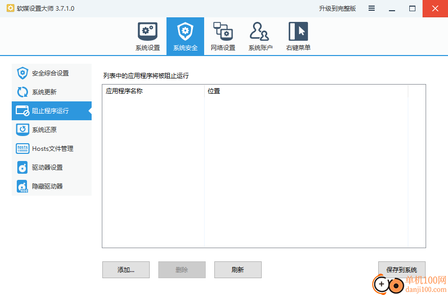Image resolution: width=448 pixels, height=295 pixels.
Task: Click 保存到系统 button
Action: [402, 270]
